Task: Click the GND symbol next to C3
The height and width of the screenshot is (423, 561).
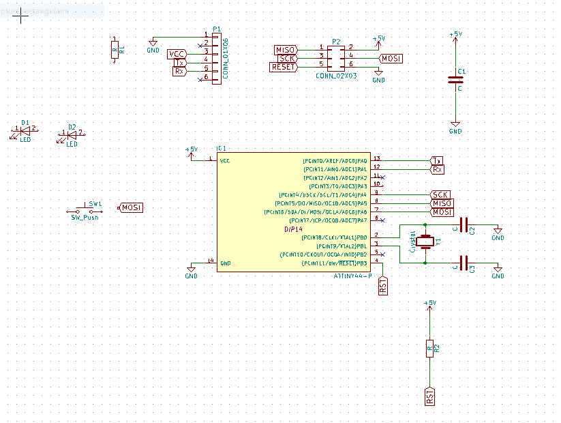Action: point(498,272)
